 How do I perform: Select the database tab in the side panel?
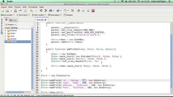click(x=15, y=20)
